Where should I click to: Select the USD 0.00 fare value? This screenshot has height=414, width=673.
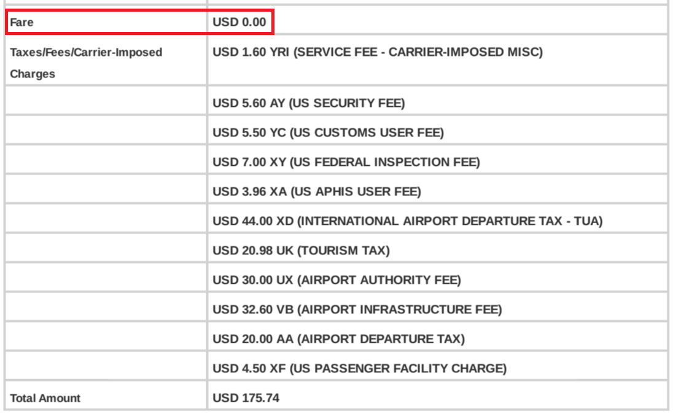[239, 22]
